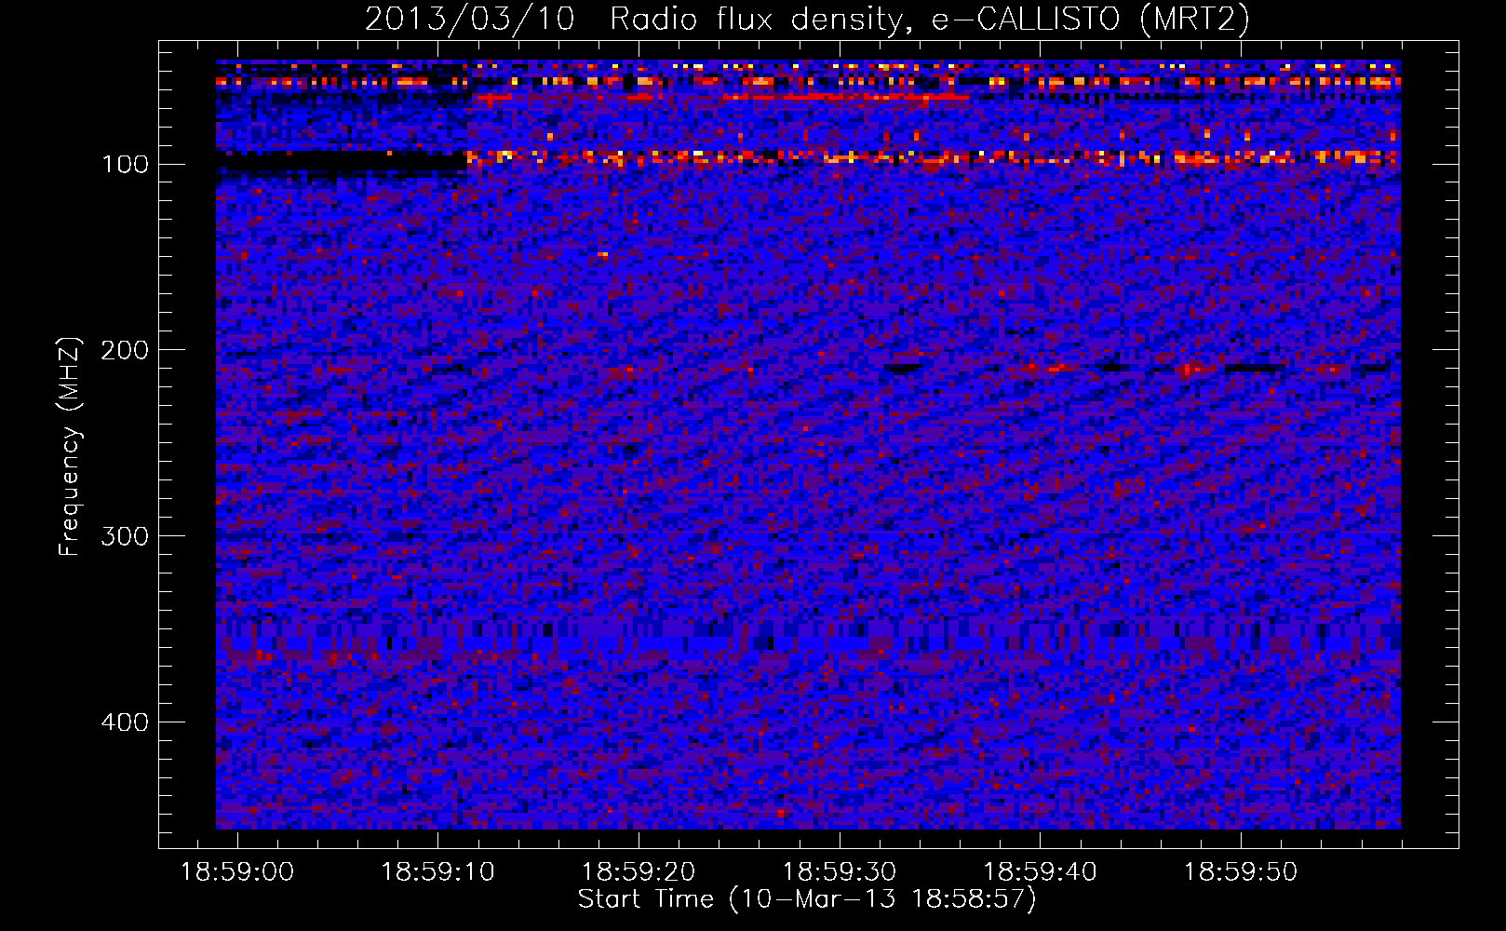1506x931 pixels.
Task: Click the 18:59:30 time tick label
Action: click(840, 872)
